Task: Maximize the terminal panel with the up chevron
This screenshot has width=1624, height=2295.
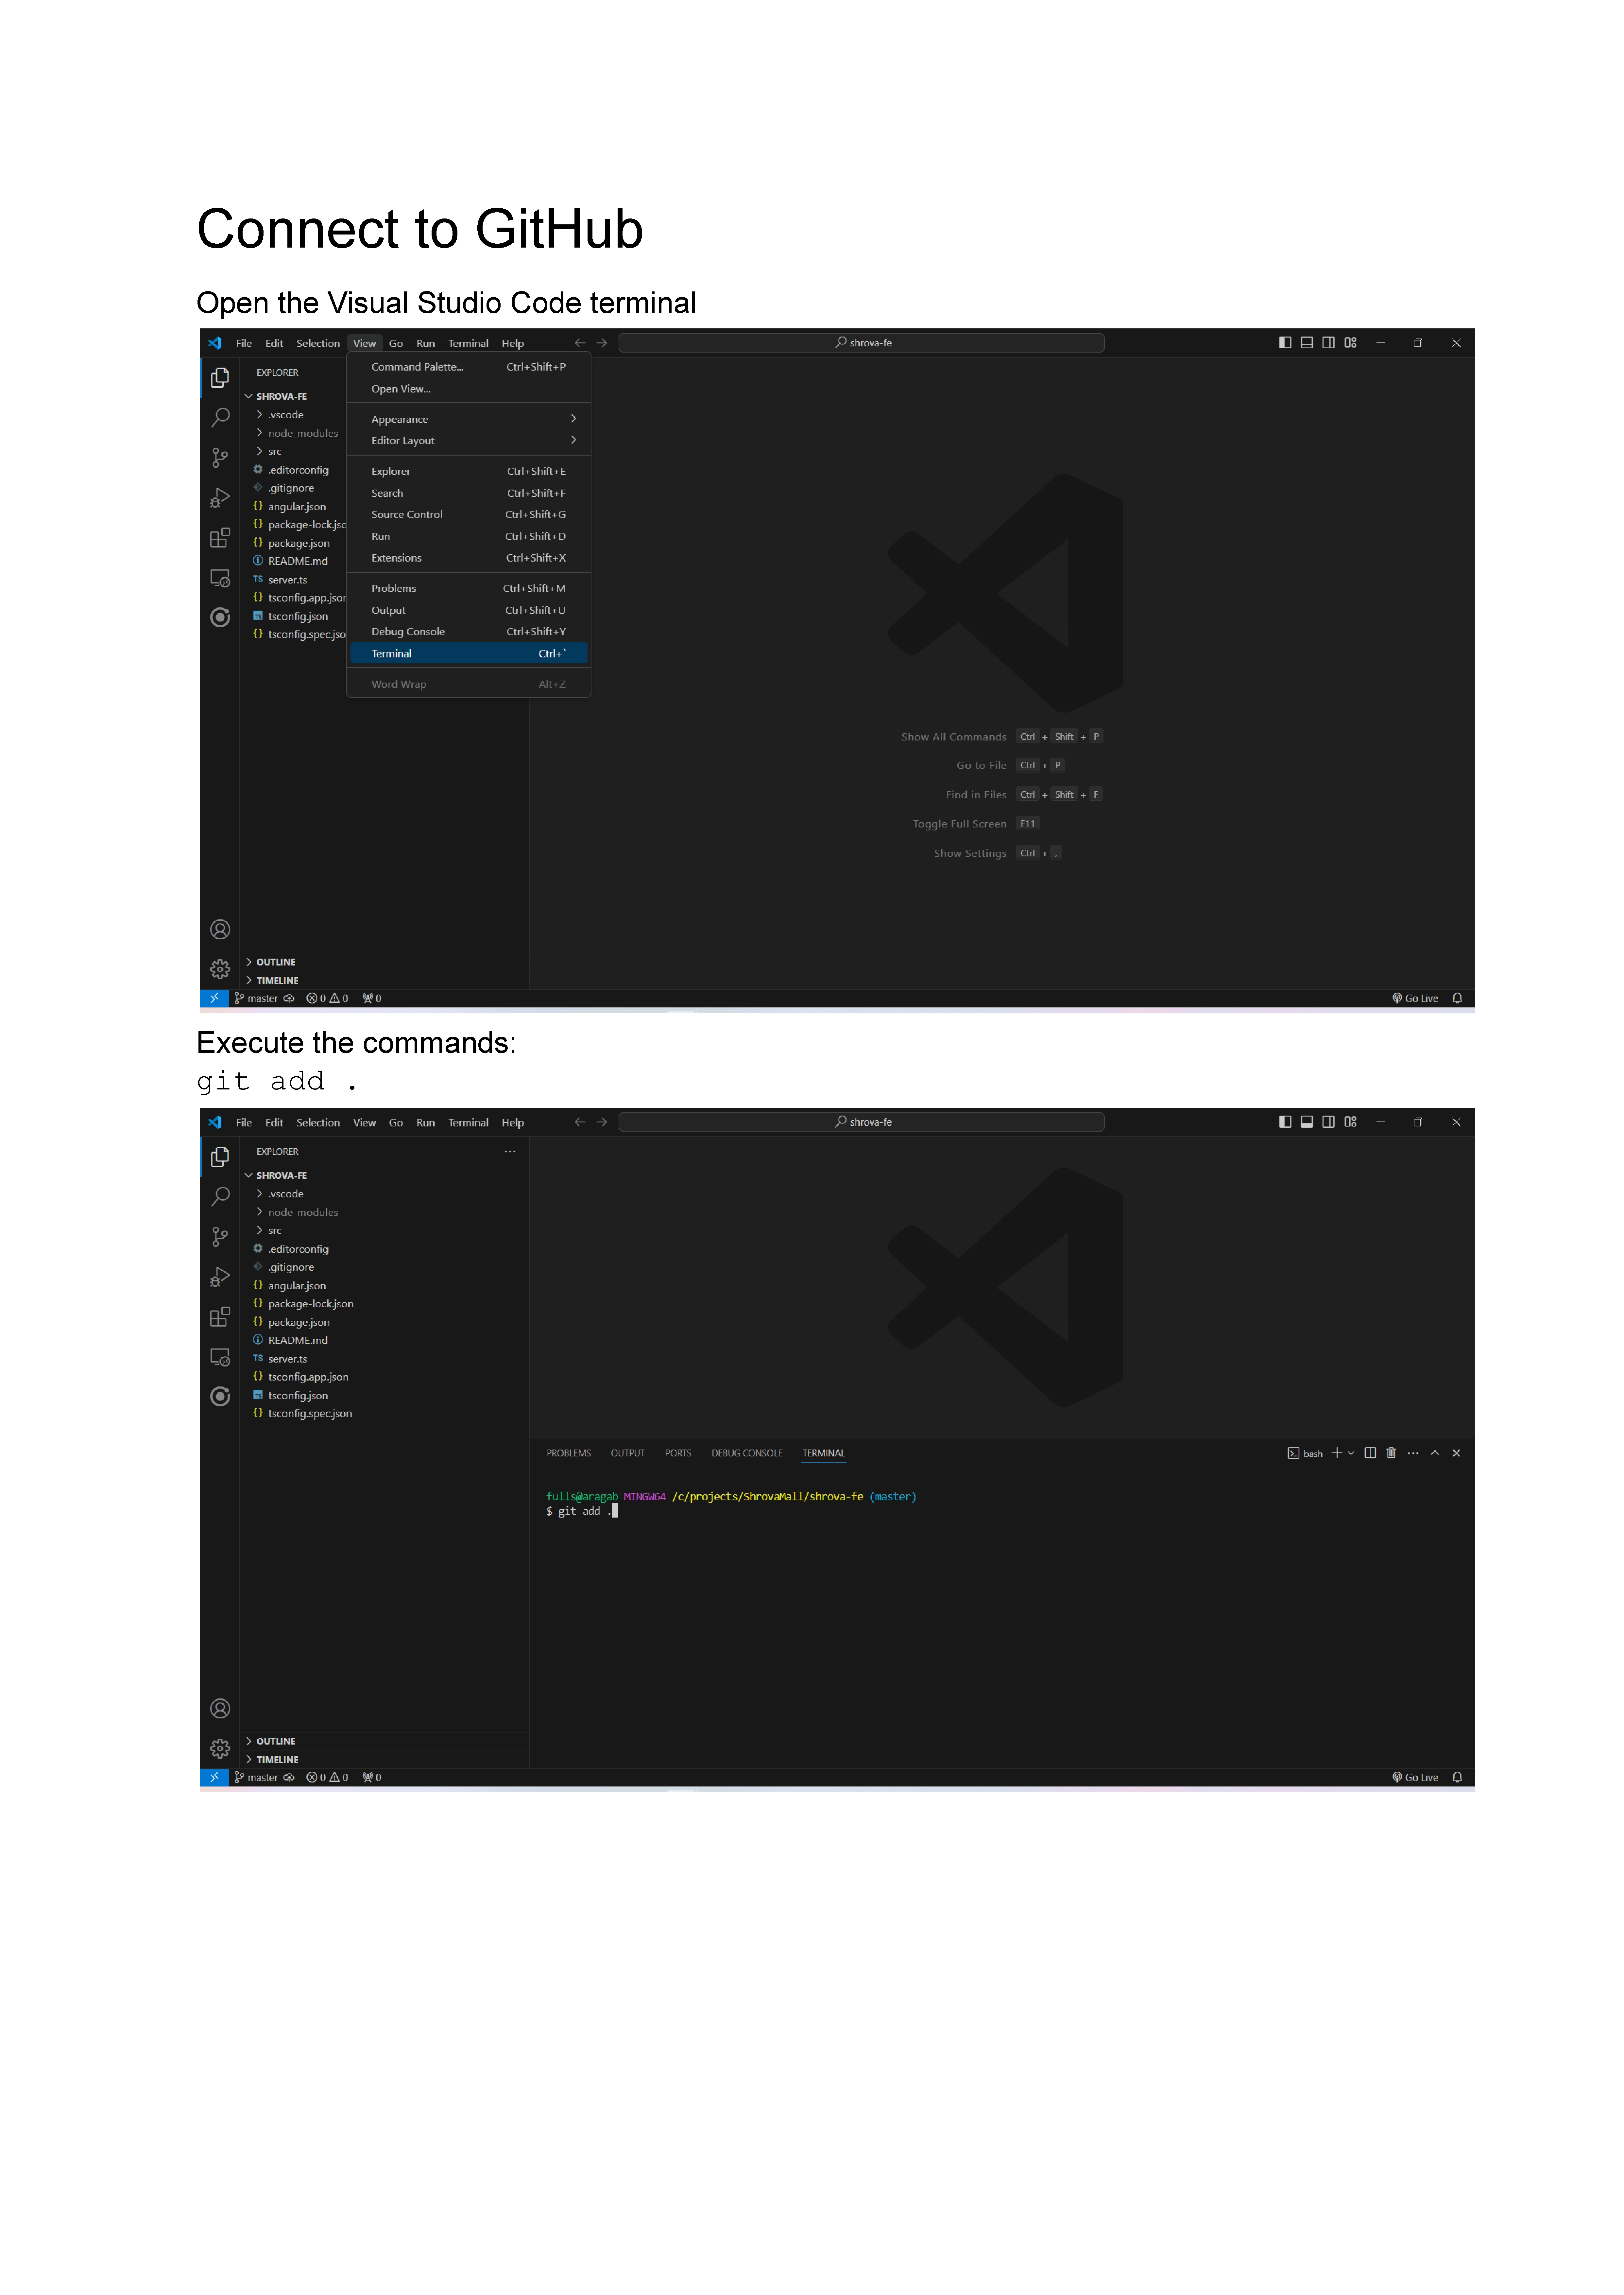Action: coord(1435,1452)
